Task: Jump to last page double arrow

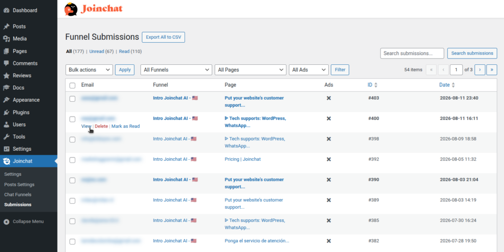Action: [x=492, y=70]
